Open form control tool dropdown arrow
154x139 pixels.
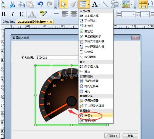click(x=88, y=4)
